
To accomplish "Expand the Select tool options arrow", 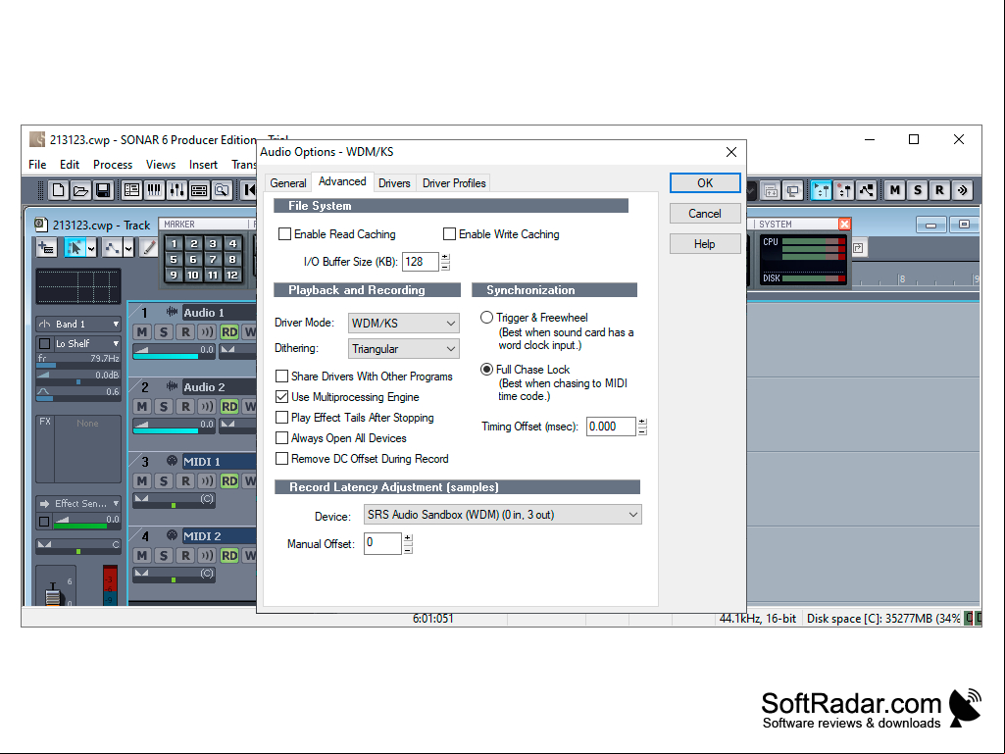I will (x=91, y=247).
